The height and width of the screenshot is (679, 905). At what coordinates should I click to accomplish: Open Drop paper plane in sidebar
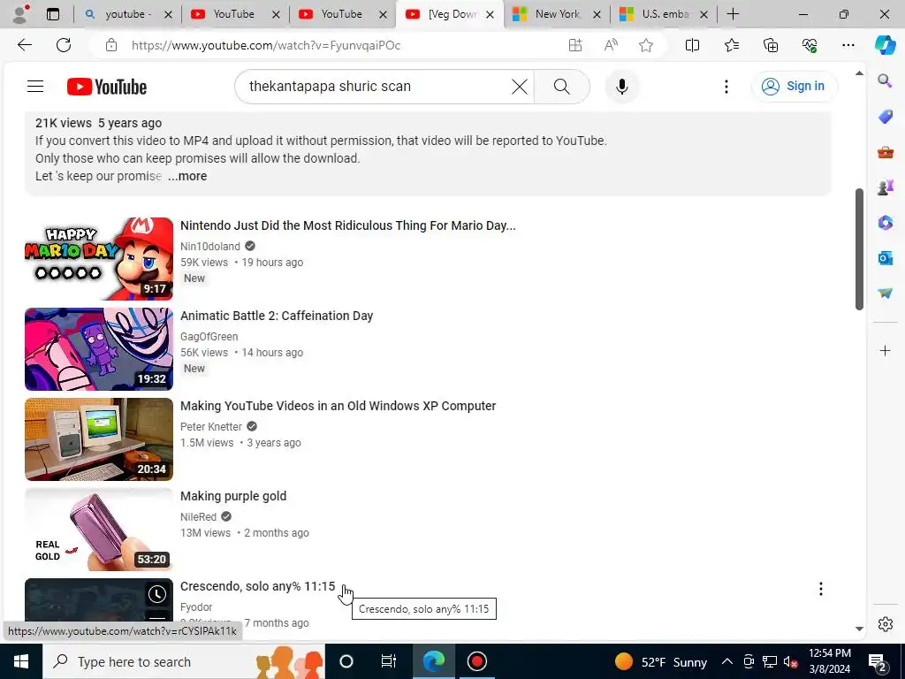coord(885,294)
